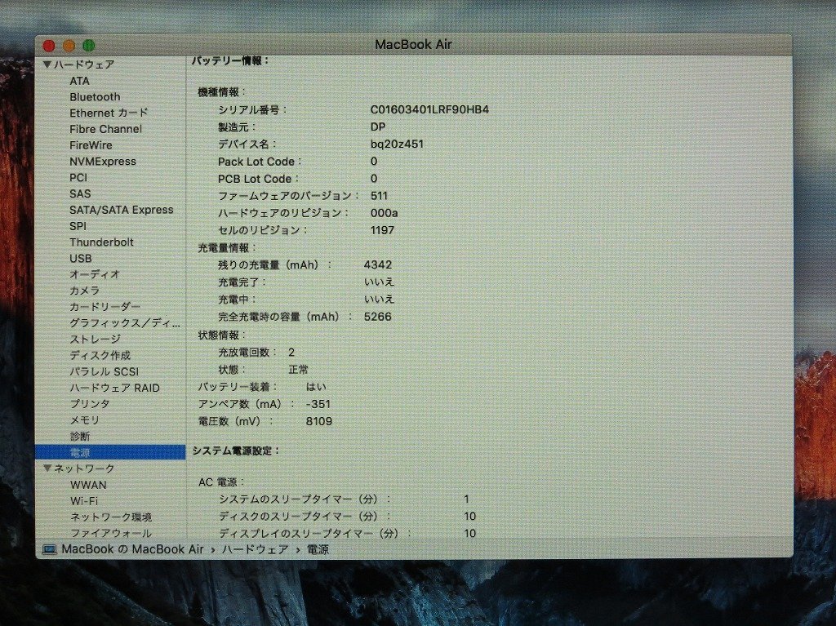Open ハードウェア RAID entry
Viewport: 836px width, 626px height.
tap(114, 388)
